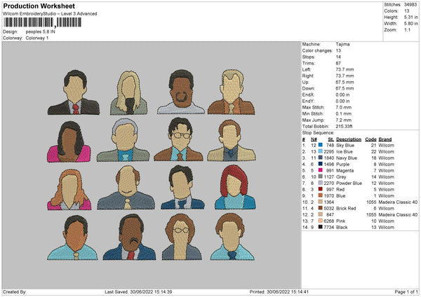This screenshot has width=421, height=297.
Task: Select the Width value 5.80 in
Action: [x=410, y=24]
